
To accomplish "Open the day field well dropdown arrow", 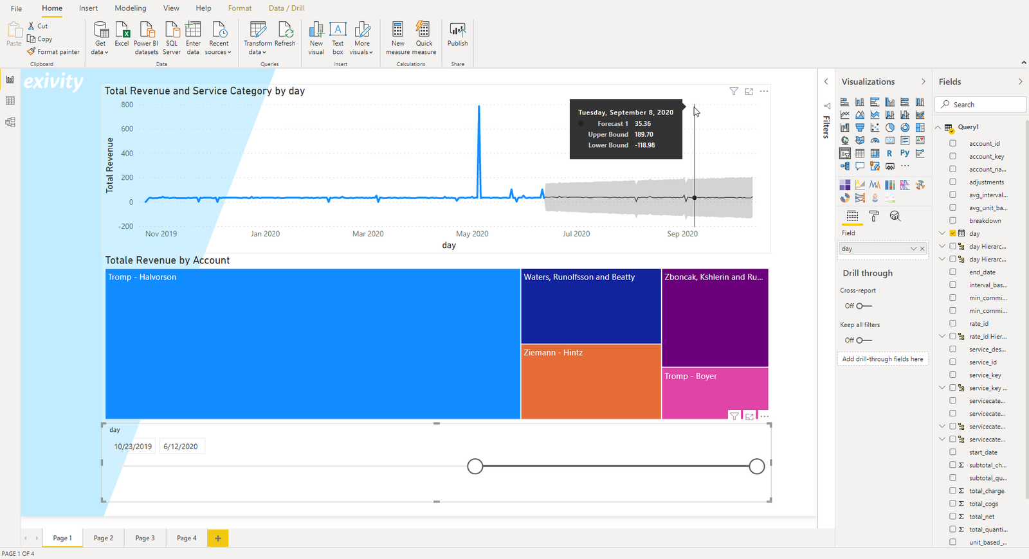I will click(913, 249).
